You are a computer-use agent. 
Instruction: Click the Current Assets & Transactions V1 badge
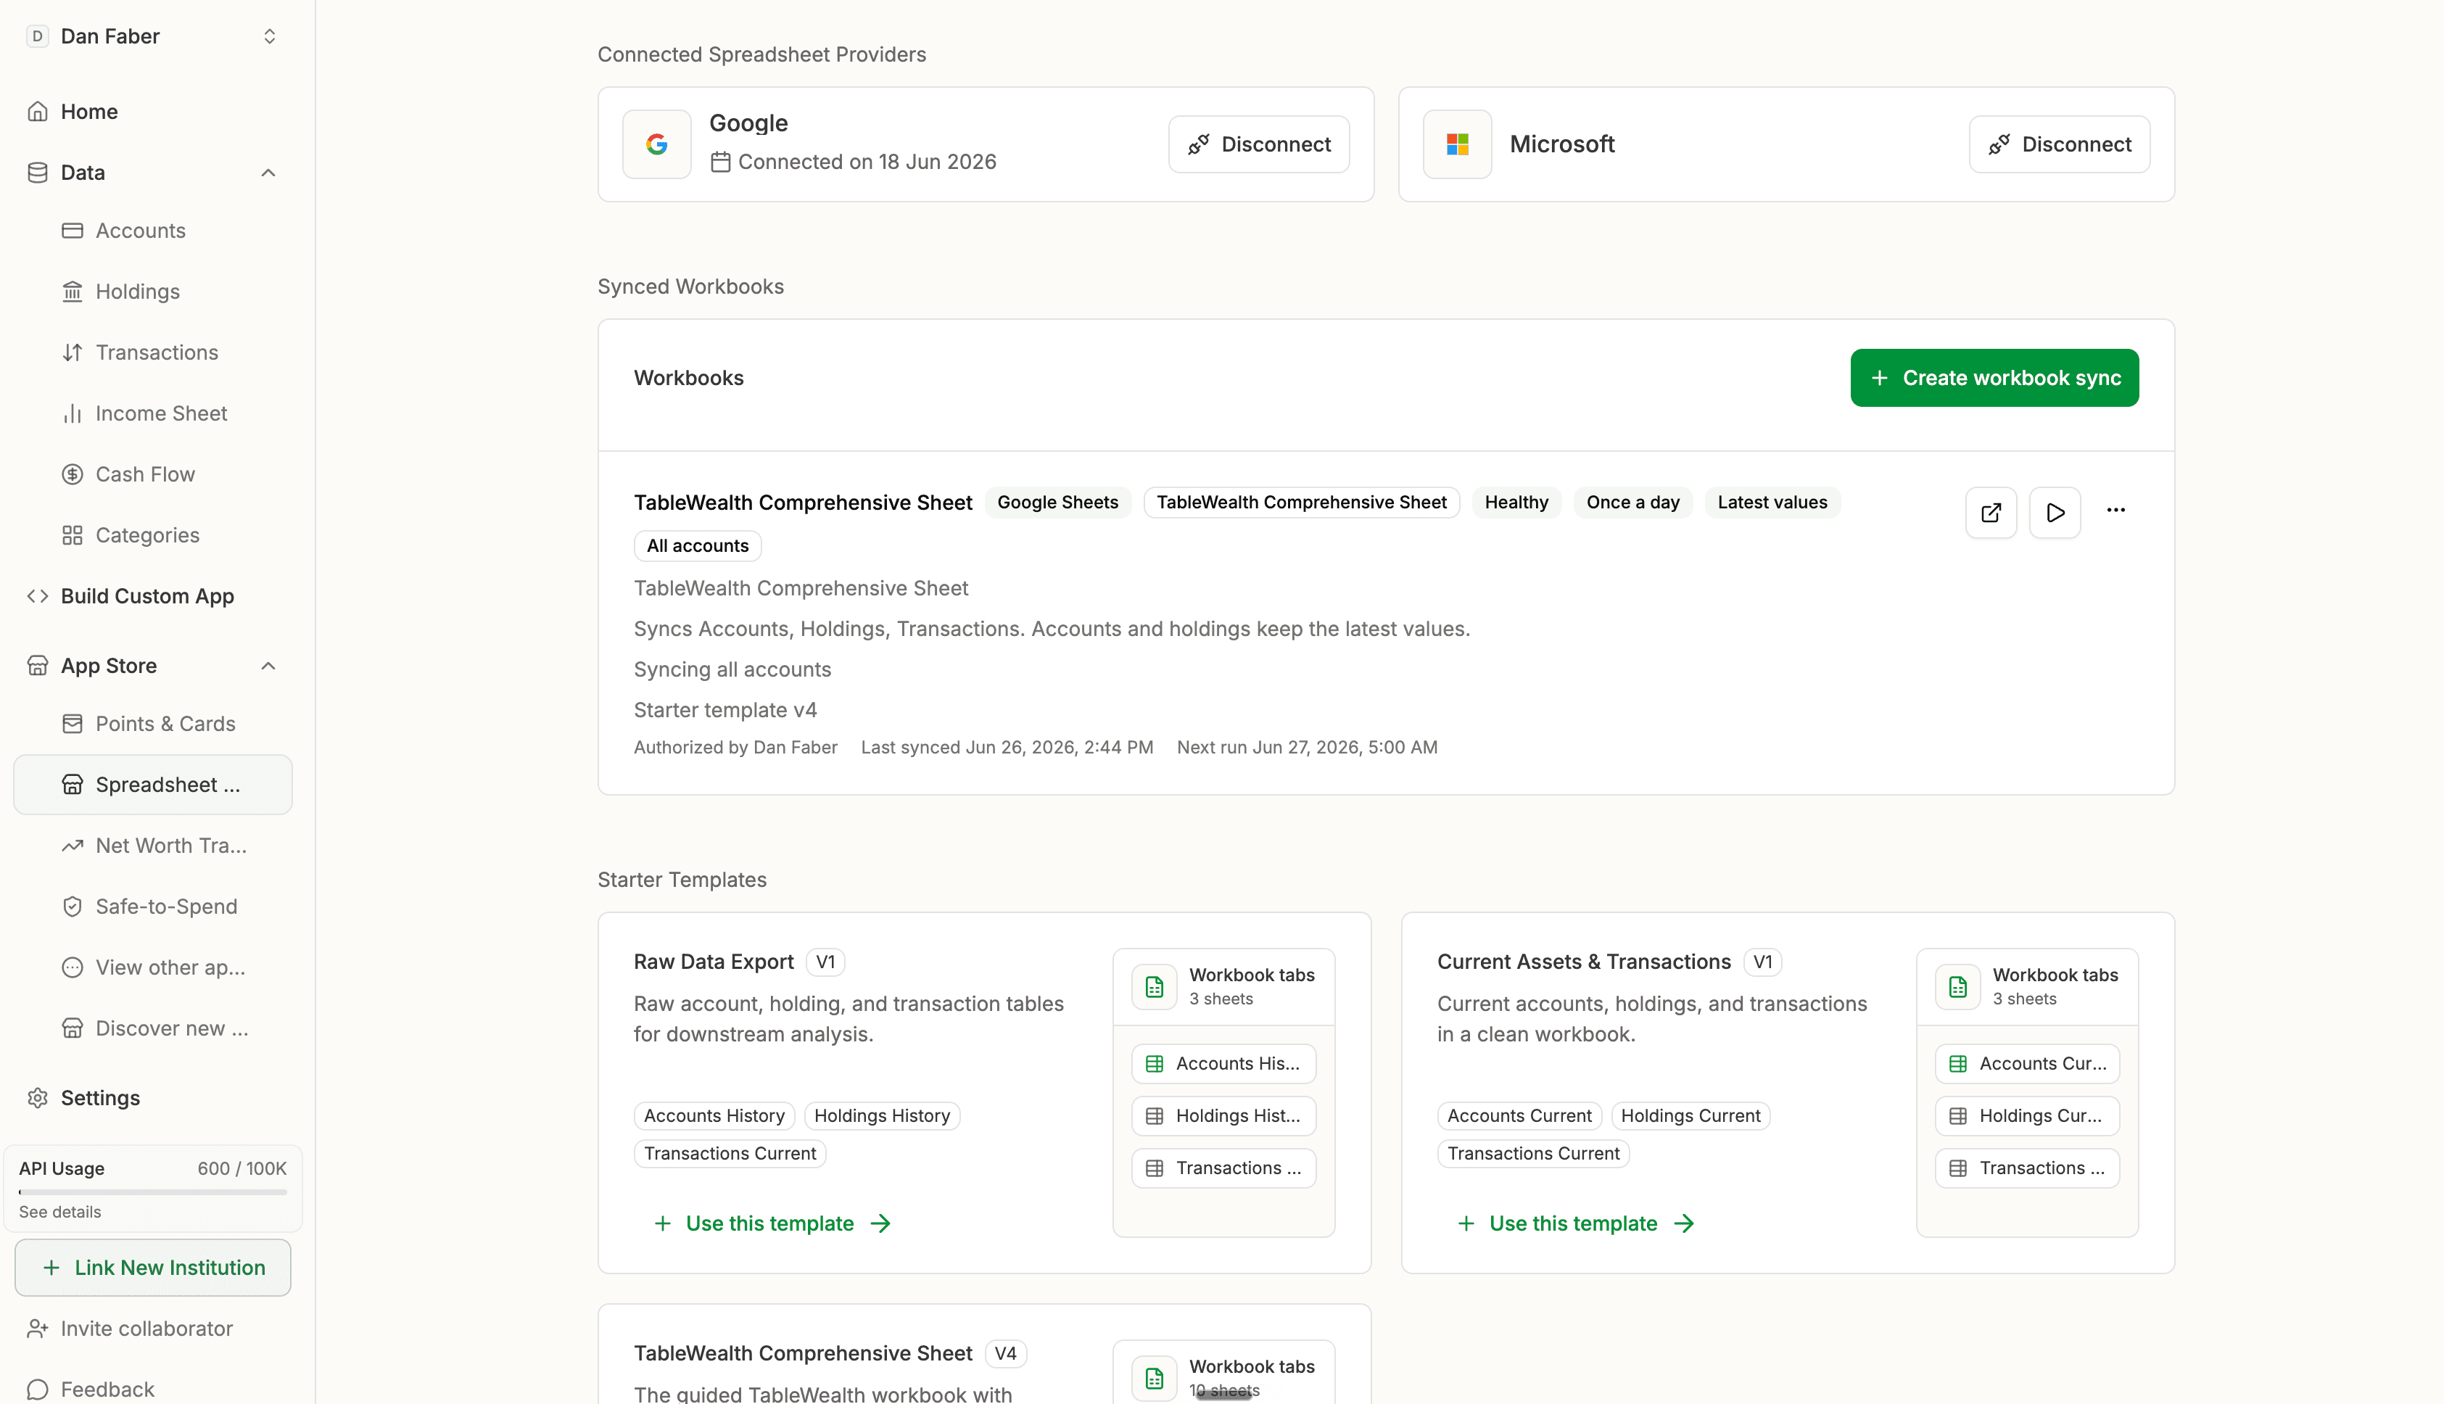point(1762,962)
